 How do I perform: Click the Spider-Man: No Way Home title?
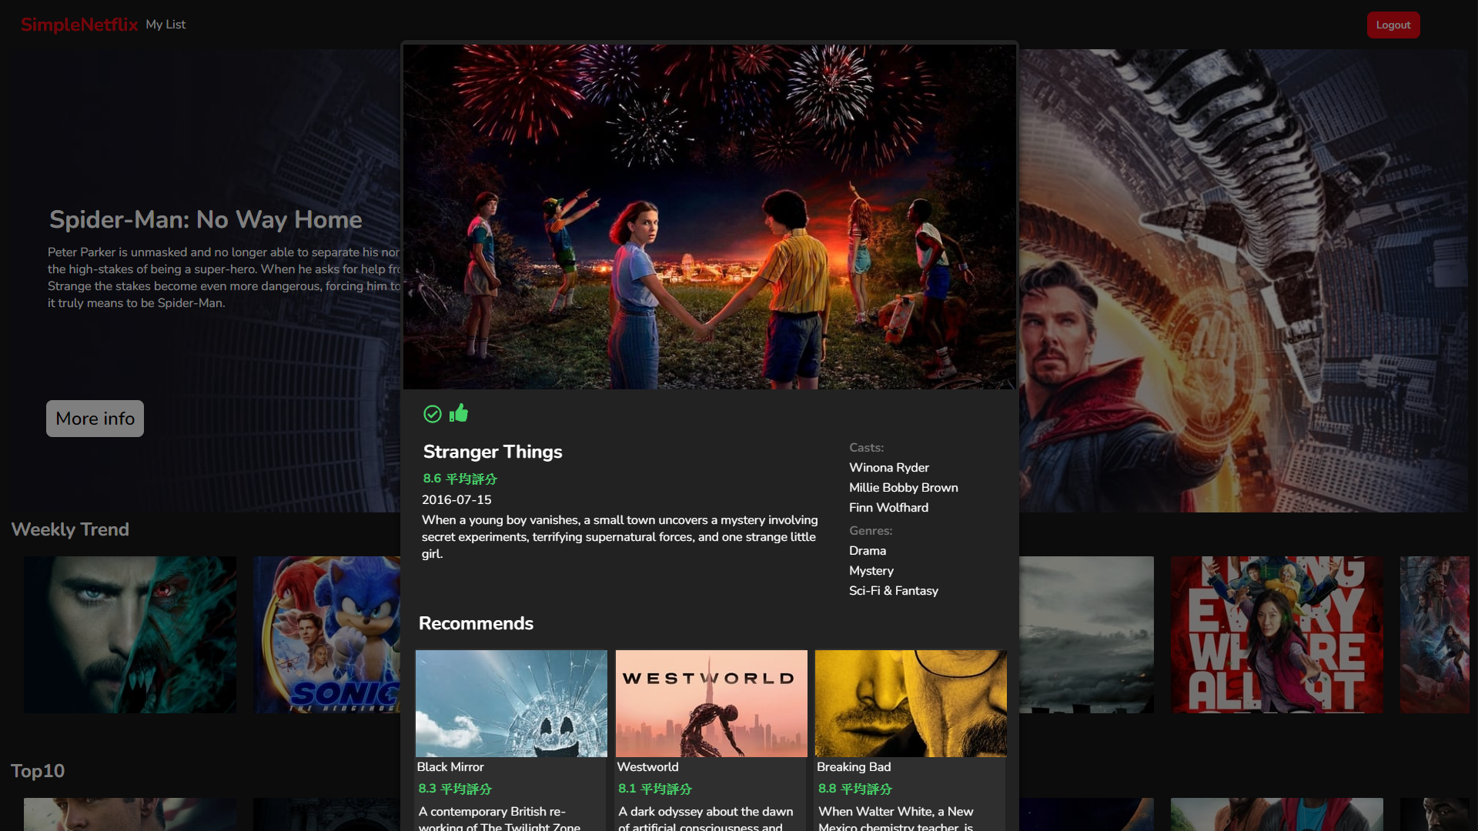[206, 220]
